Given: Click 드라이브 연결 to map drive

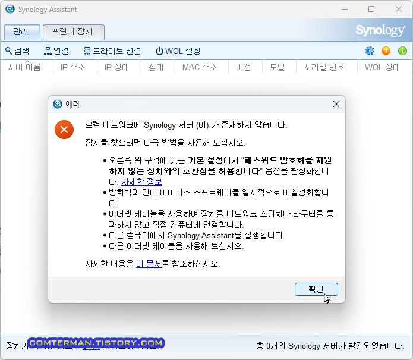Looking at the screenshot, I should [112, 51].
